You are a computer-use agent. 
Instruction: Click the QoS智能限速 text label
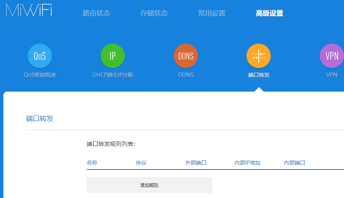click(x=40, y=75)
